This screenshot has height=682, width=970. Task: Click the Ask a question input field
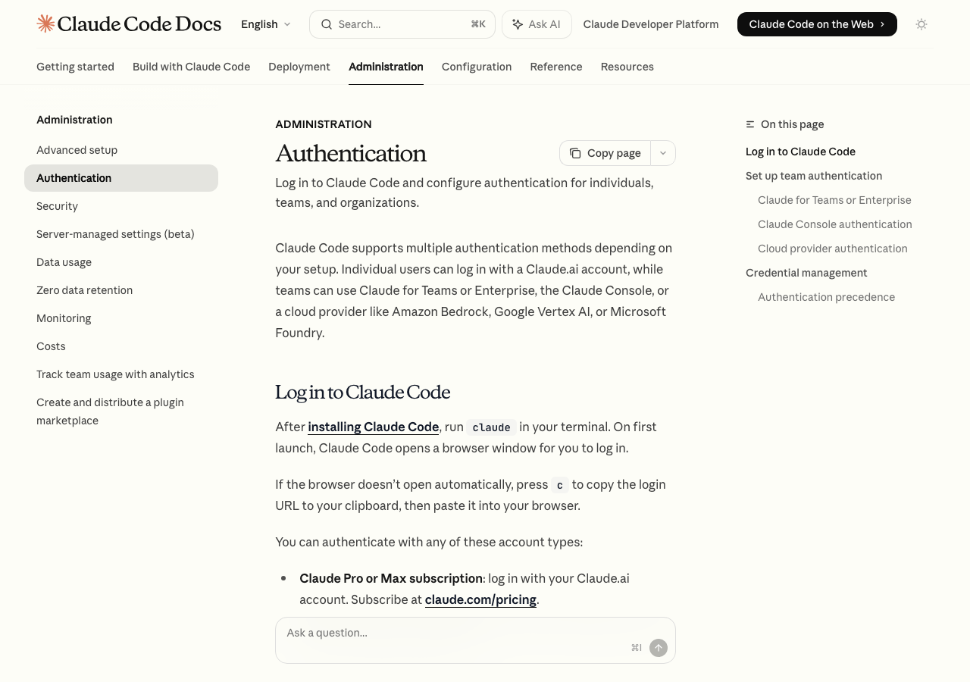coord(455,633)
